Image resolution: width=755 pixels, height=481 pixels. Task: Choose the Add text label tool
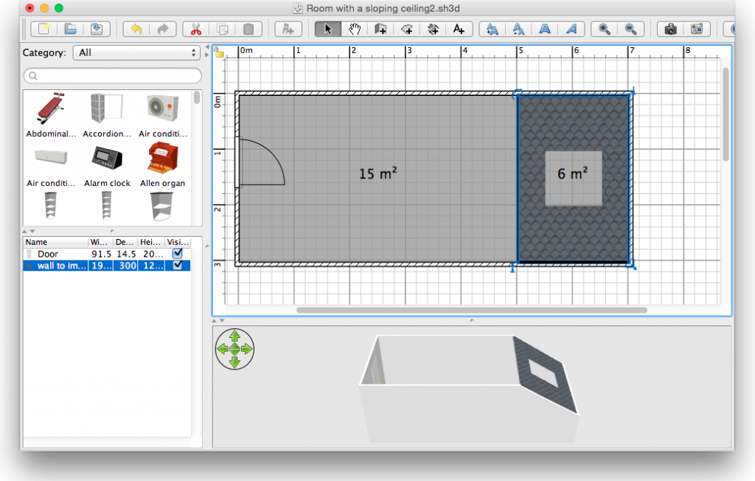(x=459, y=29)
